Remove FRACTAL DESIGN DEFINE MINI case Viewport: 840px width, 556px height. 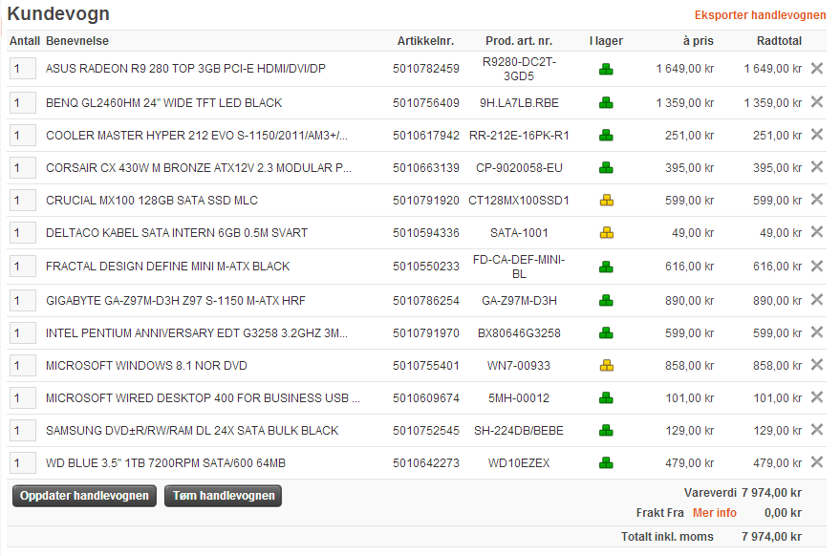(816, 266)
